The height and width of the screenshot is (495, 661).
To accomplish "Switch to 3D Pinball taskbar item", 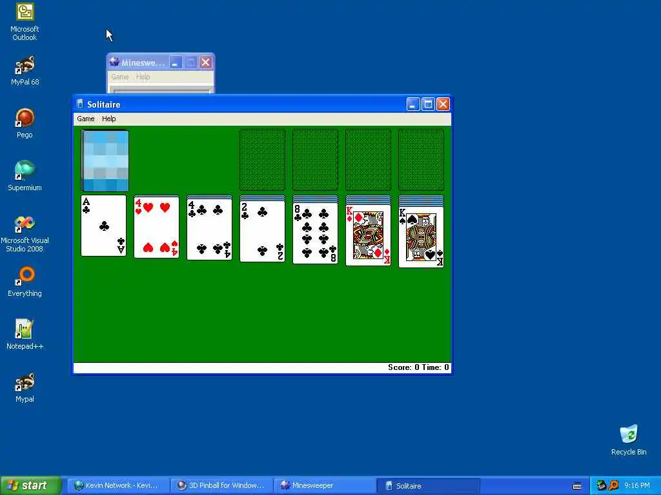I will pos(222,486).
